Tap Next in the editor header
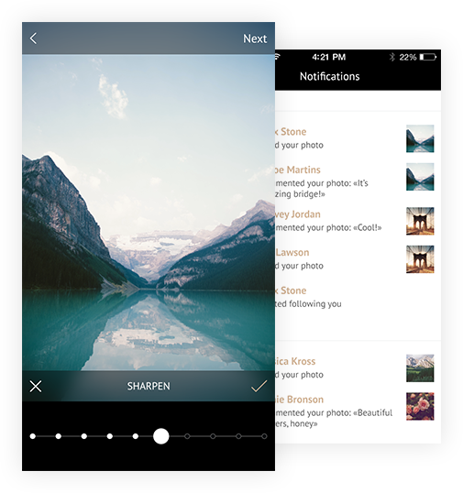The image size is (463, 493). (255, 38)
